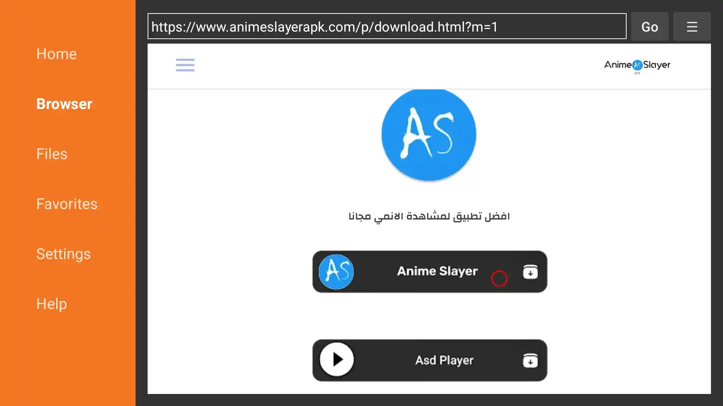Click the AS logo inside Anime Slayer button
This screenshot has width=723, height=406.
tap(336, 271)
